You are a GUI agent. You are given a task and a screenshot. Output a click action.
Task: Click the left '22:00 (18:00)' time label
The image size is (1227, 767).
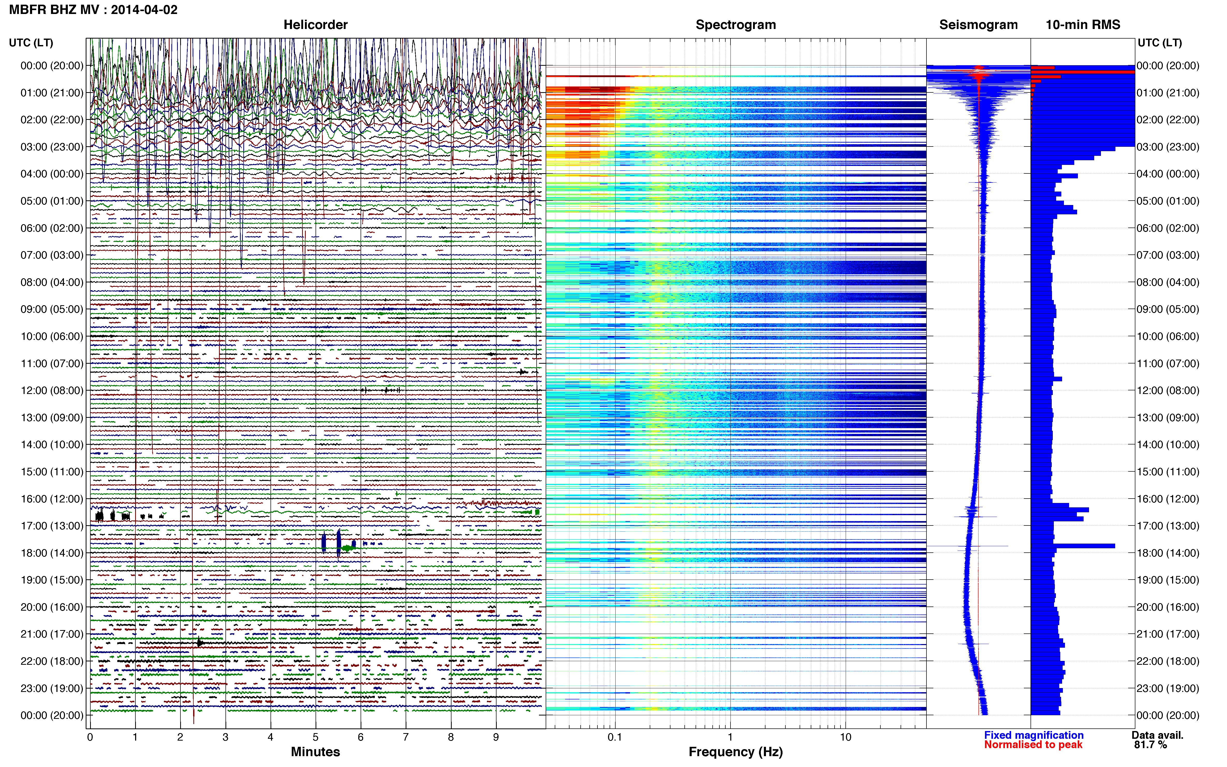click(x=52, y=661)
